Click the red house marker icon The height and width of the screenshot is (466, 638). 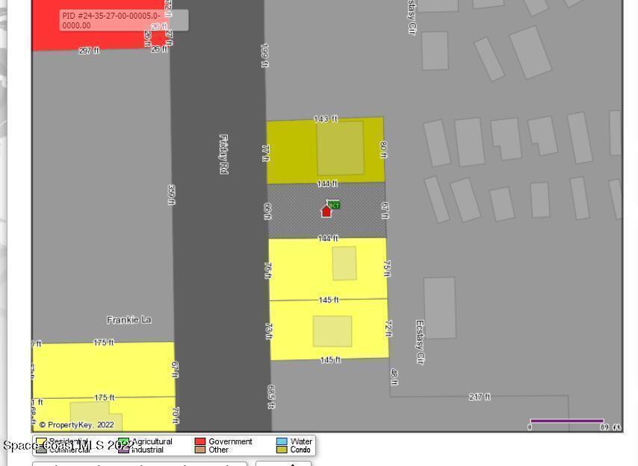click(x=326, y=211)
